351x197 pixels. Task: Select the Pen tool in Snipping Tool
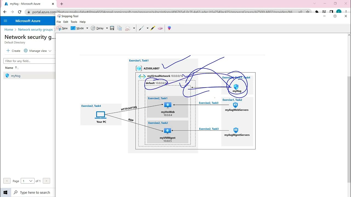pyautogui.click(x=141, y=28)
